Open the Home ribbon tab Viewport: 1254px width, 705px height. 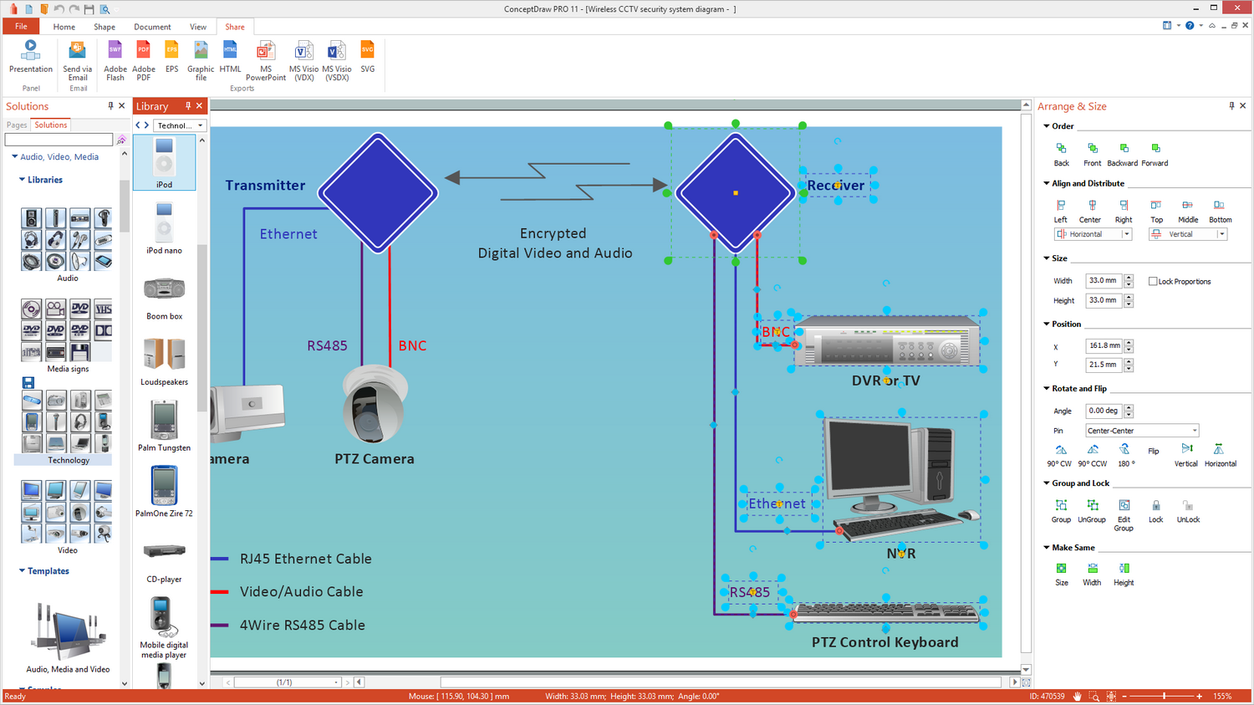click(64, 27)
